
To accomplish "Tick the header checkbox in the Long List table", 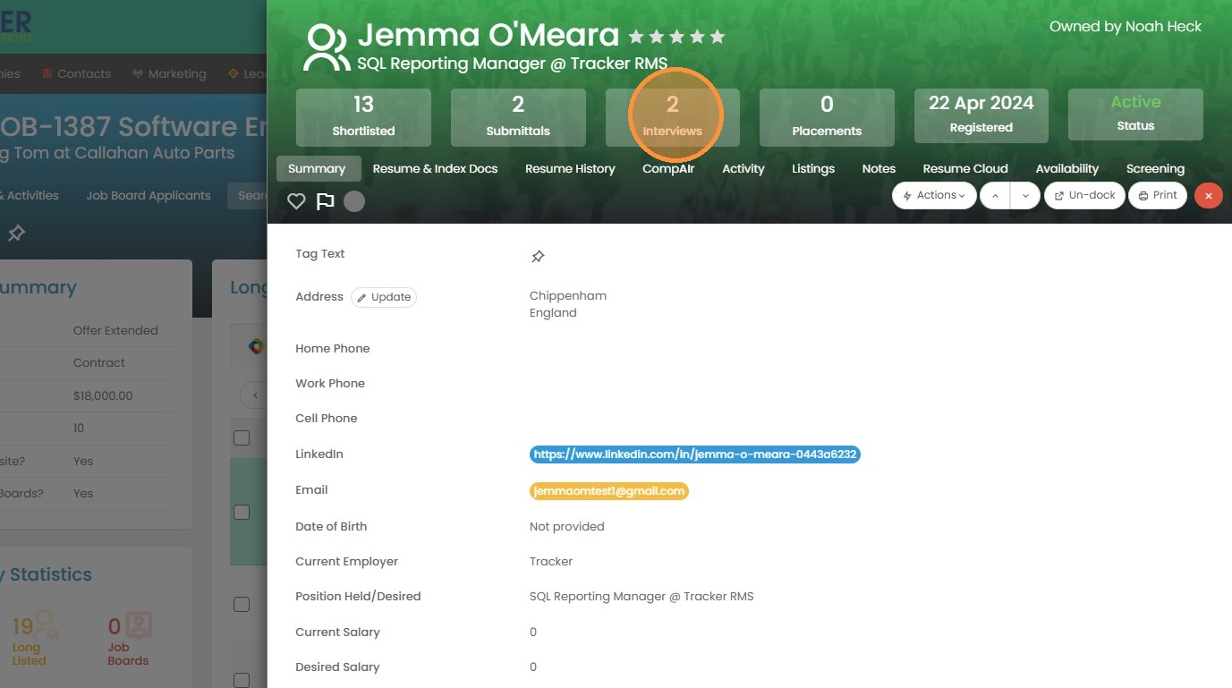I will tap(242, 437).
